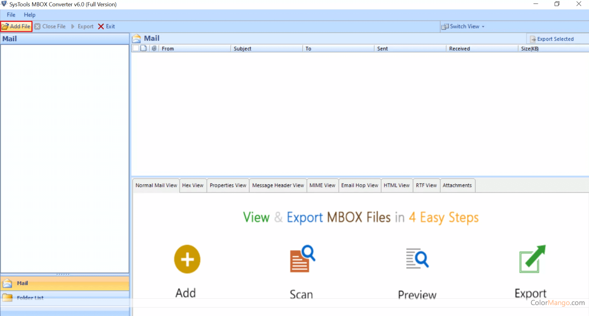Click the Preview magnifier icon
Image resolution: width=589 pixels, height=316 pixels.
click(x=417, y=258)
